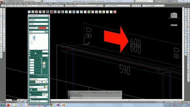Click the keyword search field in title bar
This screenshot has height=107, width=190.
tap(144, 1)
